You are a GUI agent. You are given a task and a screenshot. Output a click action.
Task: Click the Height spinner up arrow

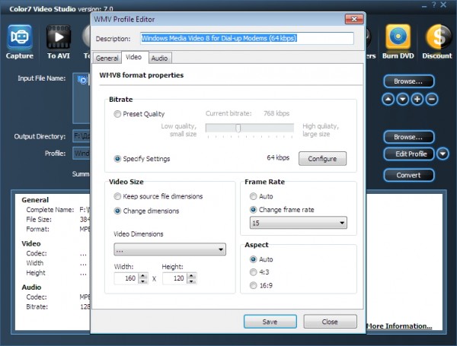pyautogui.click(x=191, y=275)
